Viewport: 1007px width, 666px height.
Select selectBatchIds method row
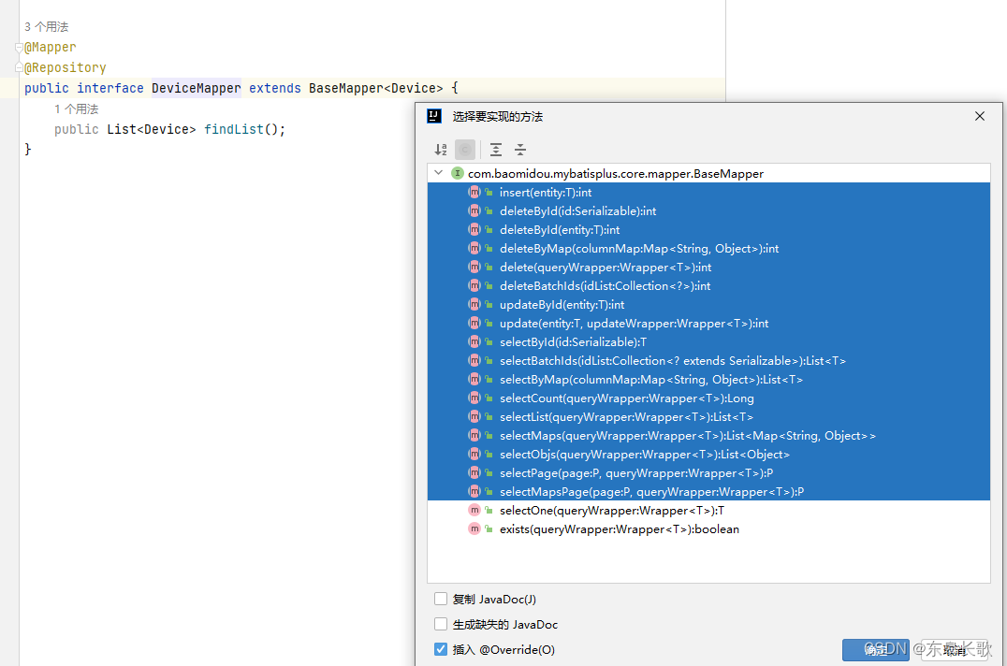(708, 360)
